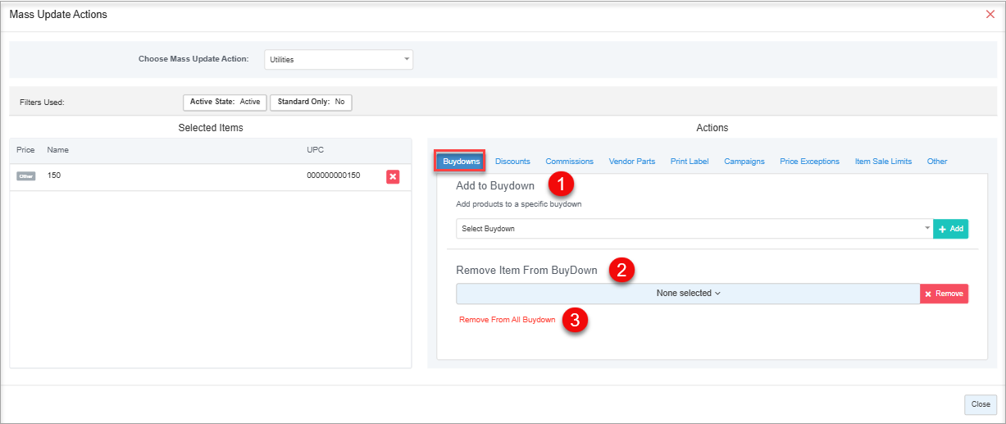
Task: Open the Choose Mass Update Action dropdown
Action: (x=339, y=59)
